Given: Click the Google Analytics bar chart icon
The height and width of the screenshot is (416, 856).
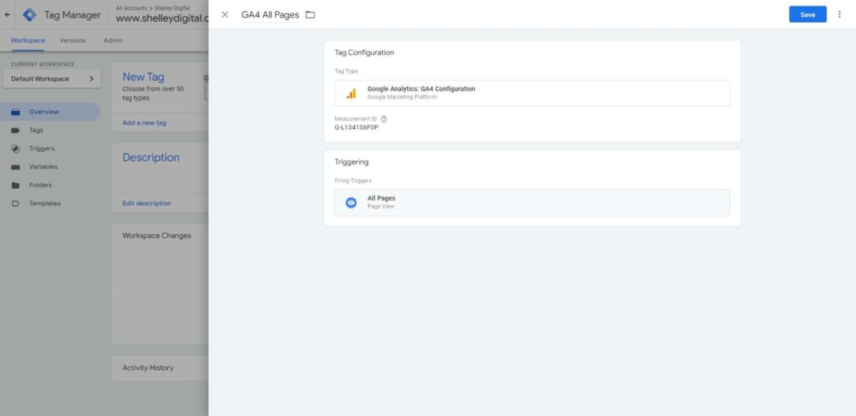Looking at the screenshot, I should pyautogui.click(x=351, y=94).
